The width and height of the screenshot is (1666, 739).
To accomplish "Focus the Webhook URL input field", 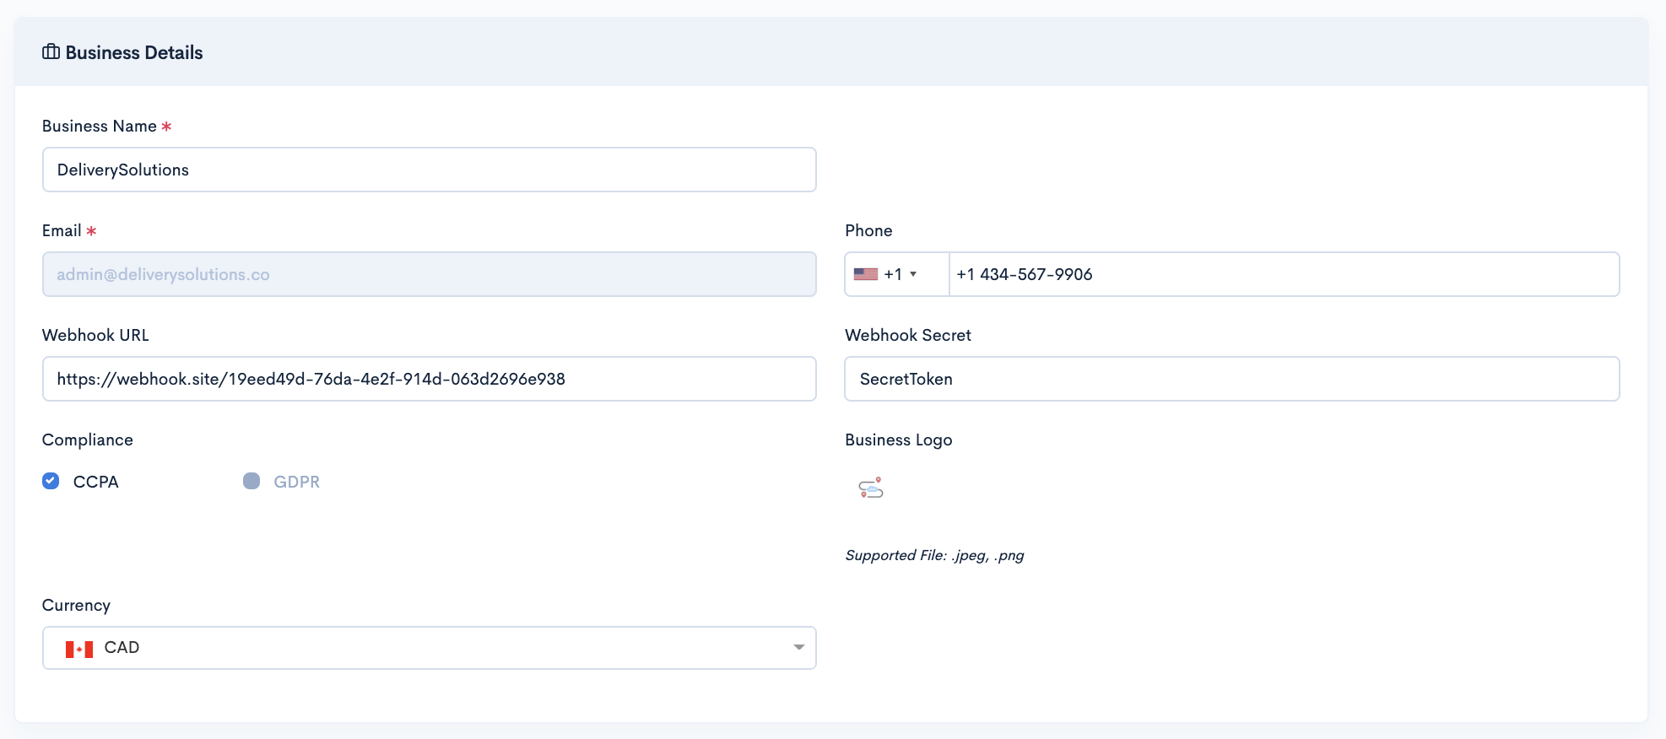I will point(430,379).
